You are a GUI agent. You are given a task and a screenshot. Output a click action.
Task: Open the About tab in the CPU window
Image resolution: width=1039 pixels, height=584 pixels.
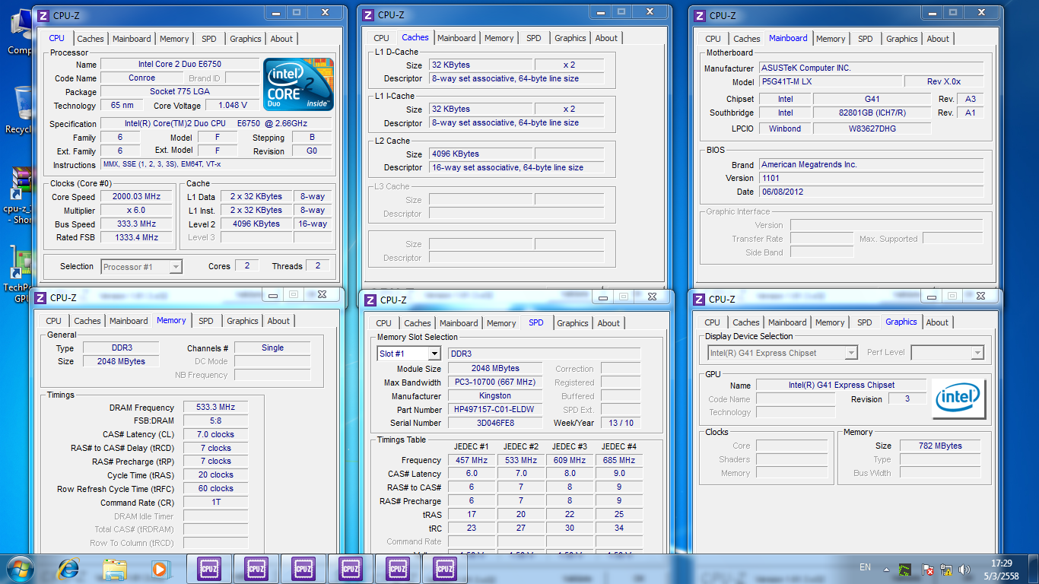point(281,39)
